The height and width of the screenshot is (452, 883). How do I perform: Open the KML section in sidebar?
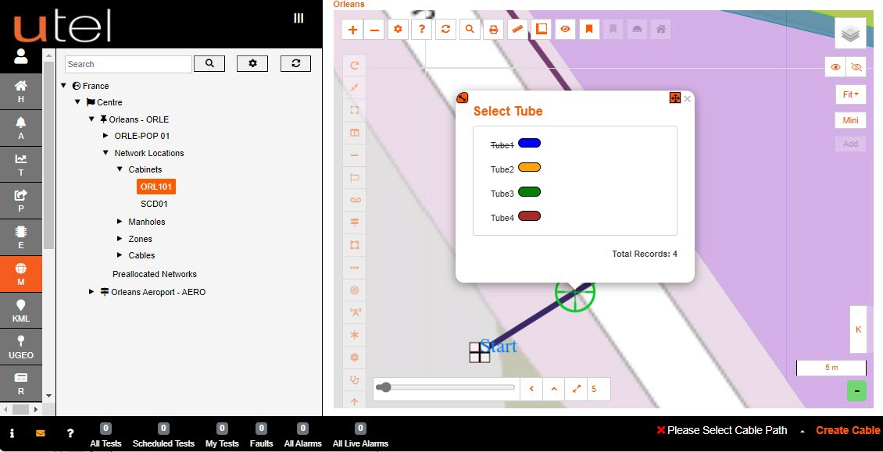(x=21, y=311)
